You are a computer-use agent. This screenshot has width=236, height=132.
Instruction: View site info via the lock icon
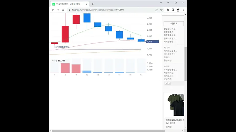point(69,10)
